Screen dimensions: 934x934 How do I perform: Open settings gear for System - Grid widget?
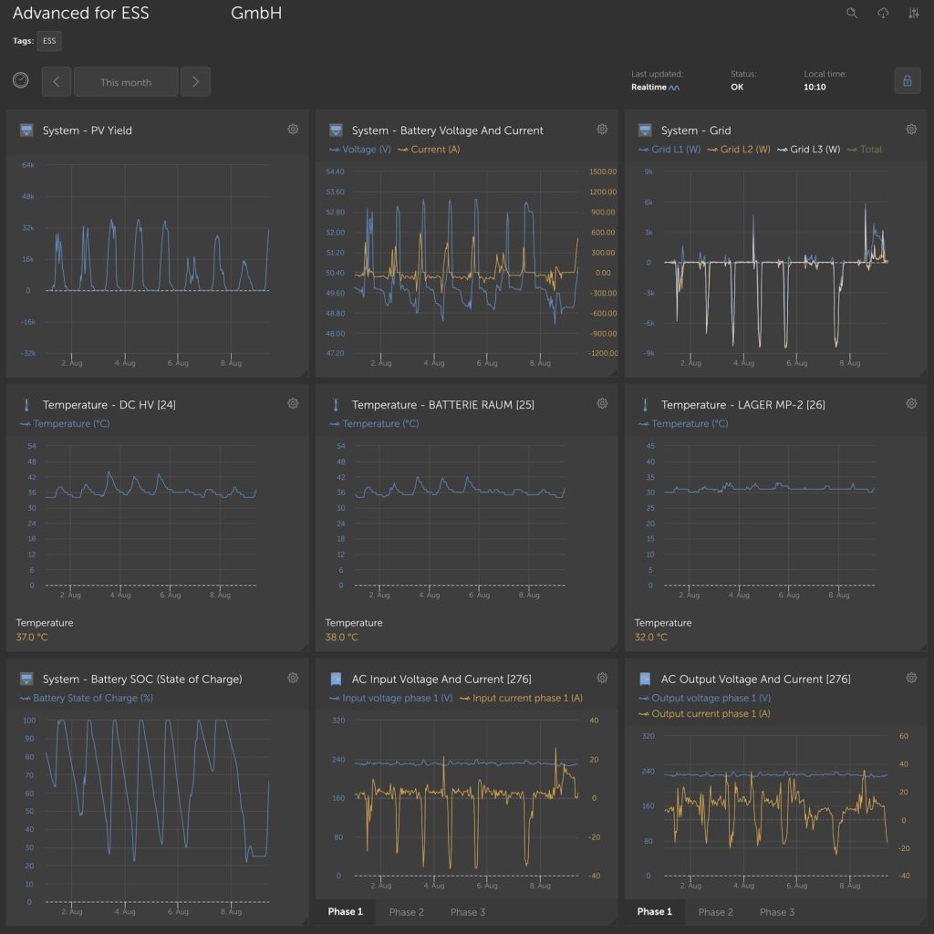click(911, 130)
